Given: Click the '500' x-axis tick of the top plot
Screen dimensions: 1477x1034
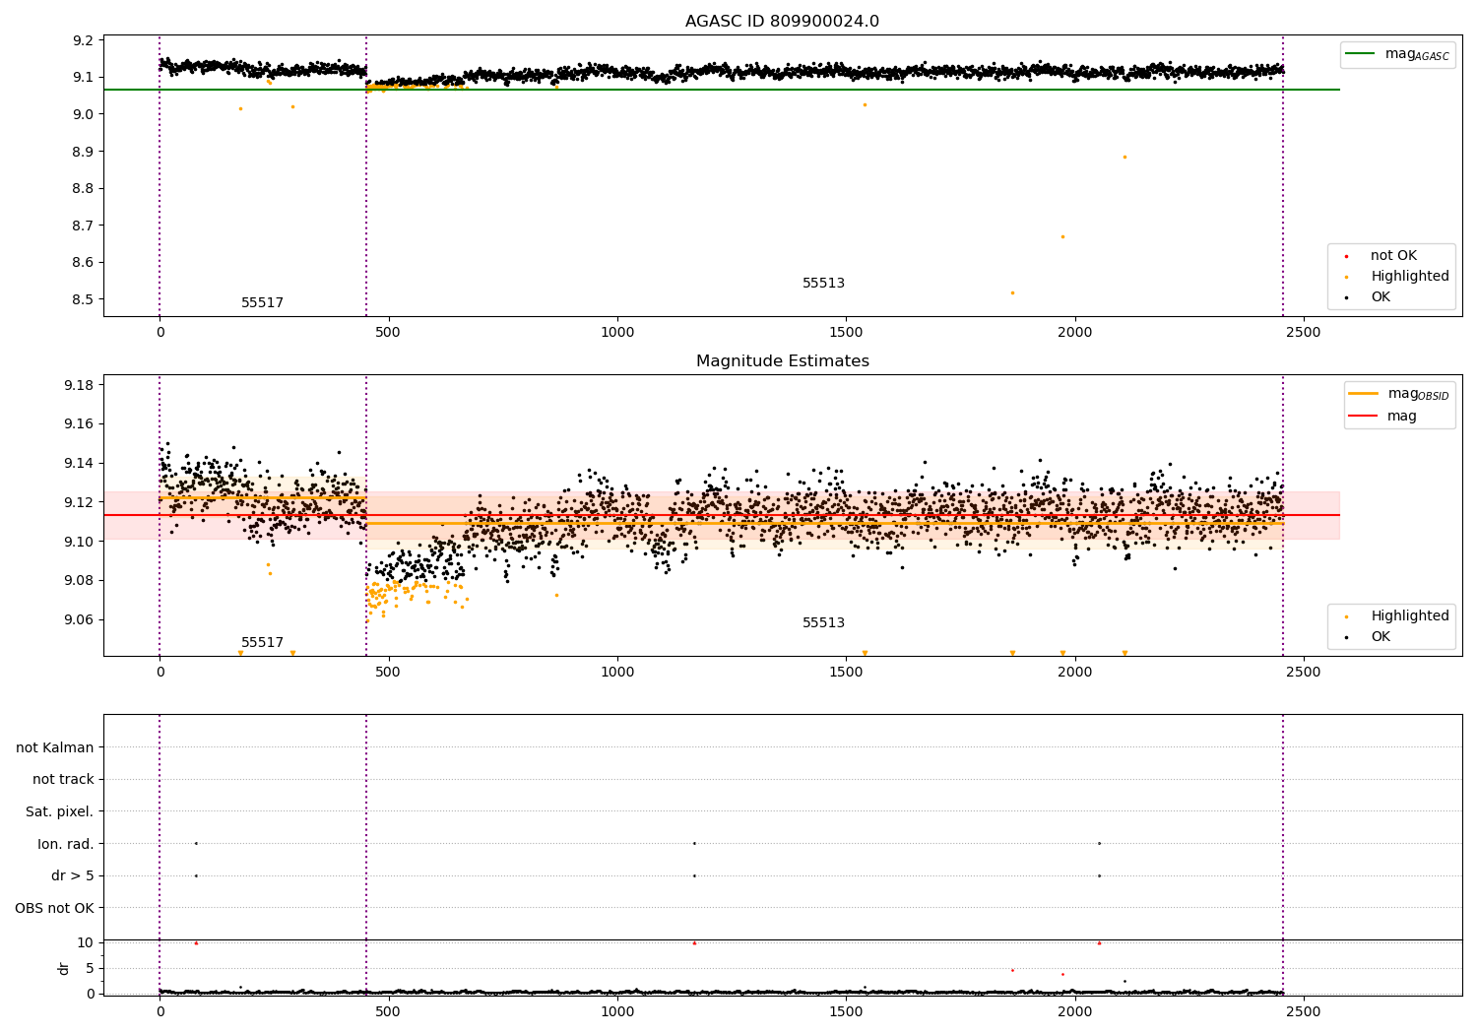Looking at the screenshot, I should [x=388, y=332].
